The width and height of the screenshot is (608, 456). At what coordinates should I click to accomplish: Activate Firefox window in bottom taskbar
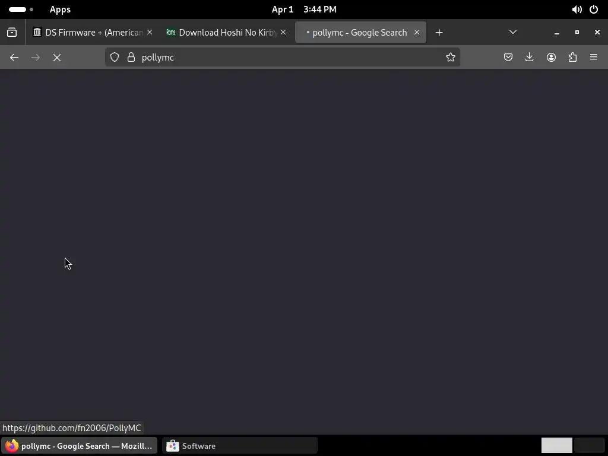coord(79,446)
